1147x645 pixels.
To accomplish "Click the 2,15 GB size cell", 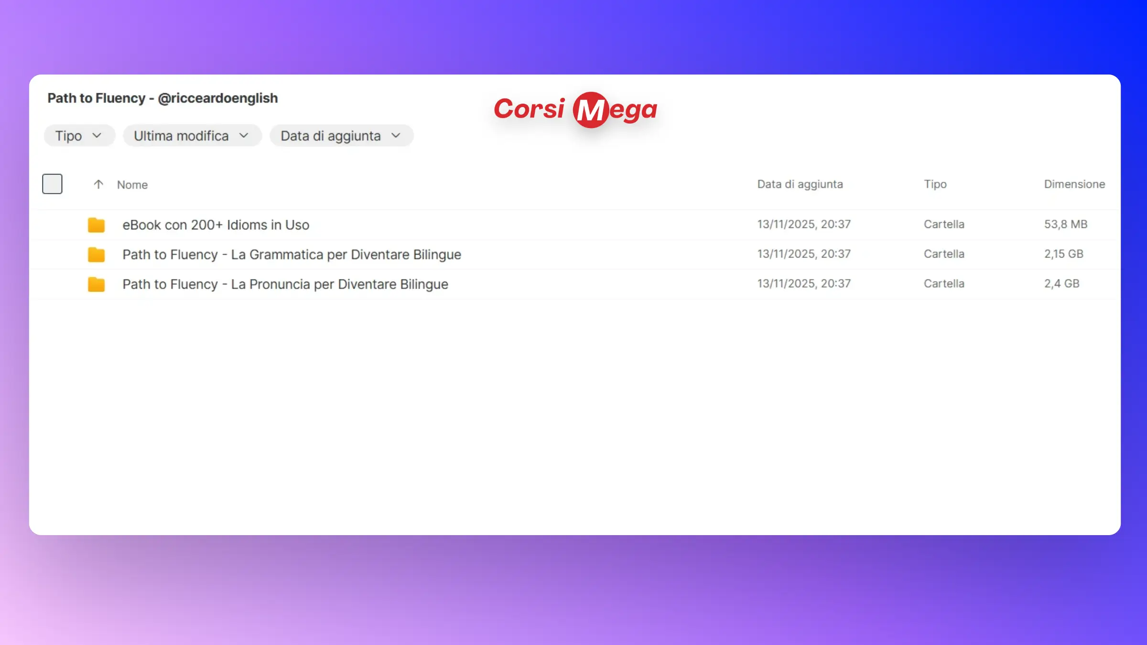I will tap(1063, 254).
